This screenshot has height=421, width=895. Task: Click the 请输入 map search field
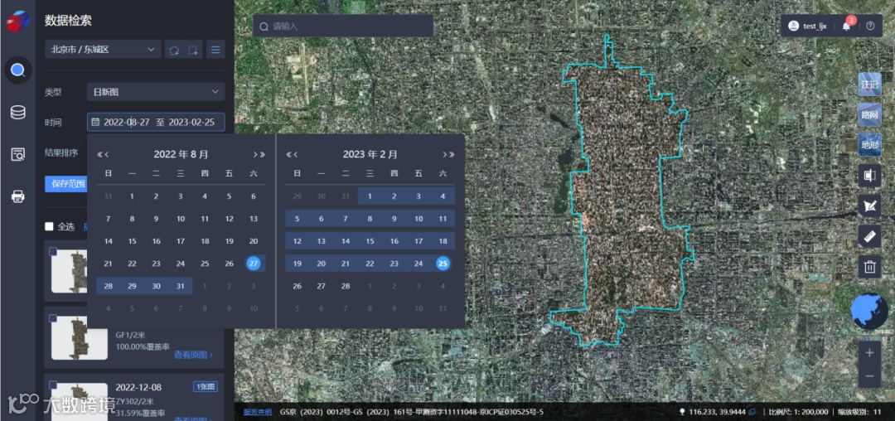click(343, 27)
